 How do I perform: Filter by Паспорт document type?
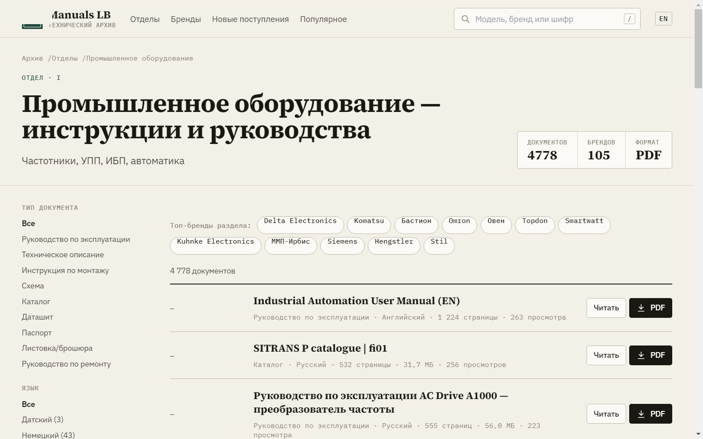[37, 333]
